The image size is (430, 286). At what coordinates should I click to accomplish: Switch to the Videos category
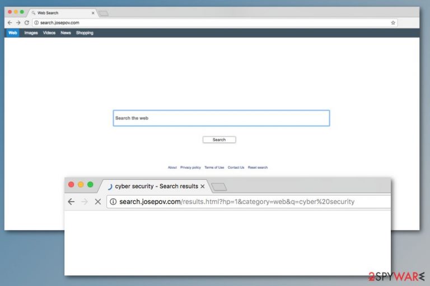point(49,33)
